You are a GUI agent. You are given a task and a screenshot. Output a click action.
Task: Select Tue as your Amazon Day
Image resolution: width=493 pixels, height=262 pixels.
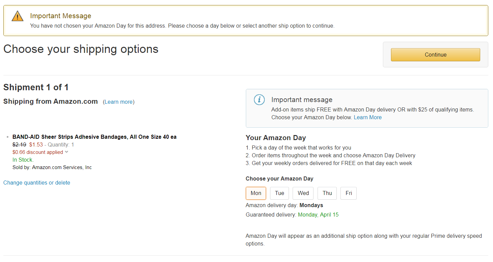tap(280, 193)
